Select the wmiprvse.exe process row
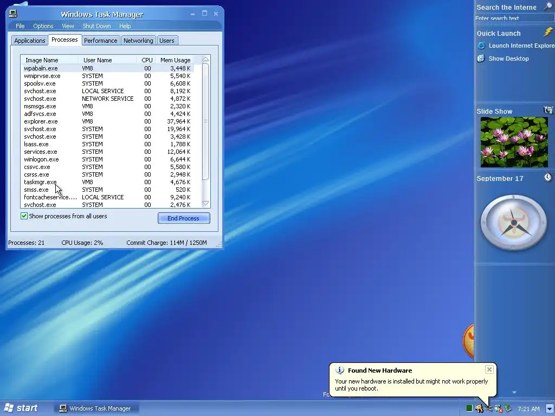555x416 pixels. coord(108,76)
